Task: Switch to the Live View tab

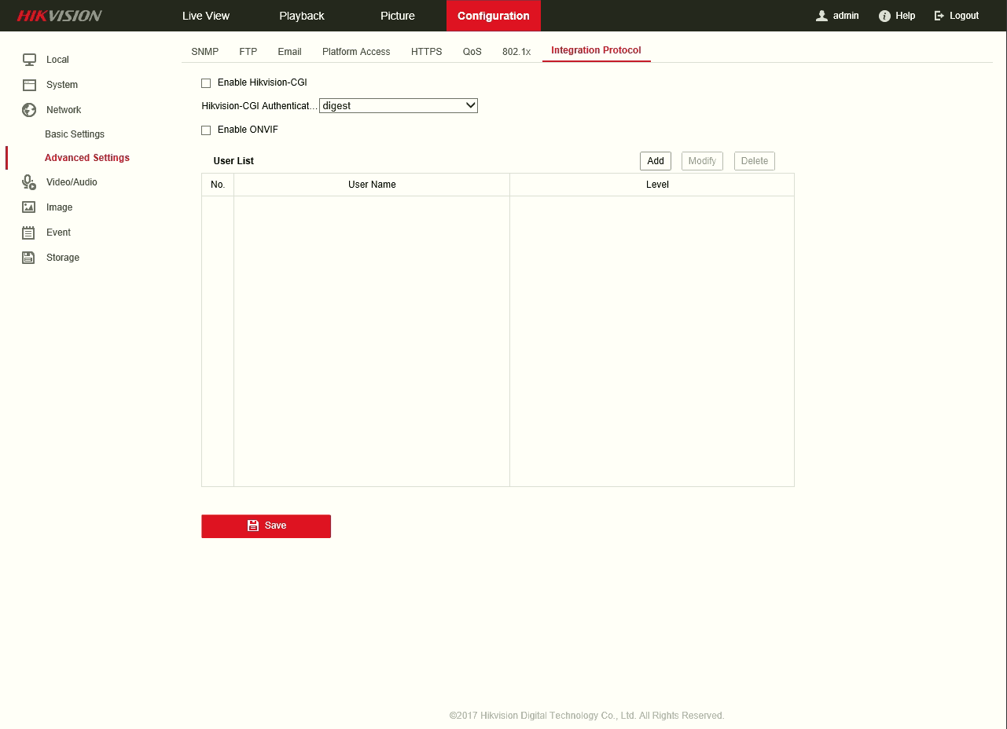Action: point(206,16)
